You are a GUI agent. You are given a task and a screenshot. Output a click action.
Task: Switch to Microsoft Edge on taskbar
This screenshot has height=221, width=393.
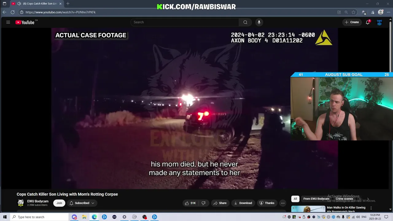click(94, 217)
